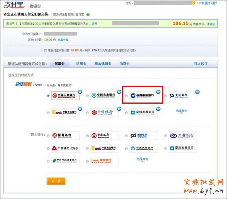The width and height of the screenshot is (227, 199).
Task: Open the 找人代付 tab
Action: pyautogui.click(x=201, y=64)
